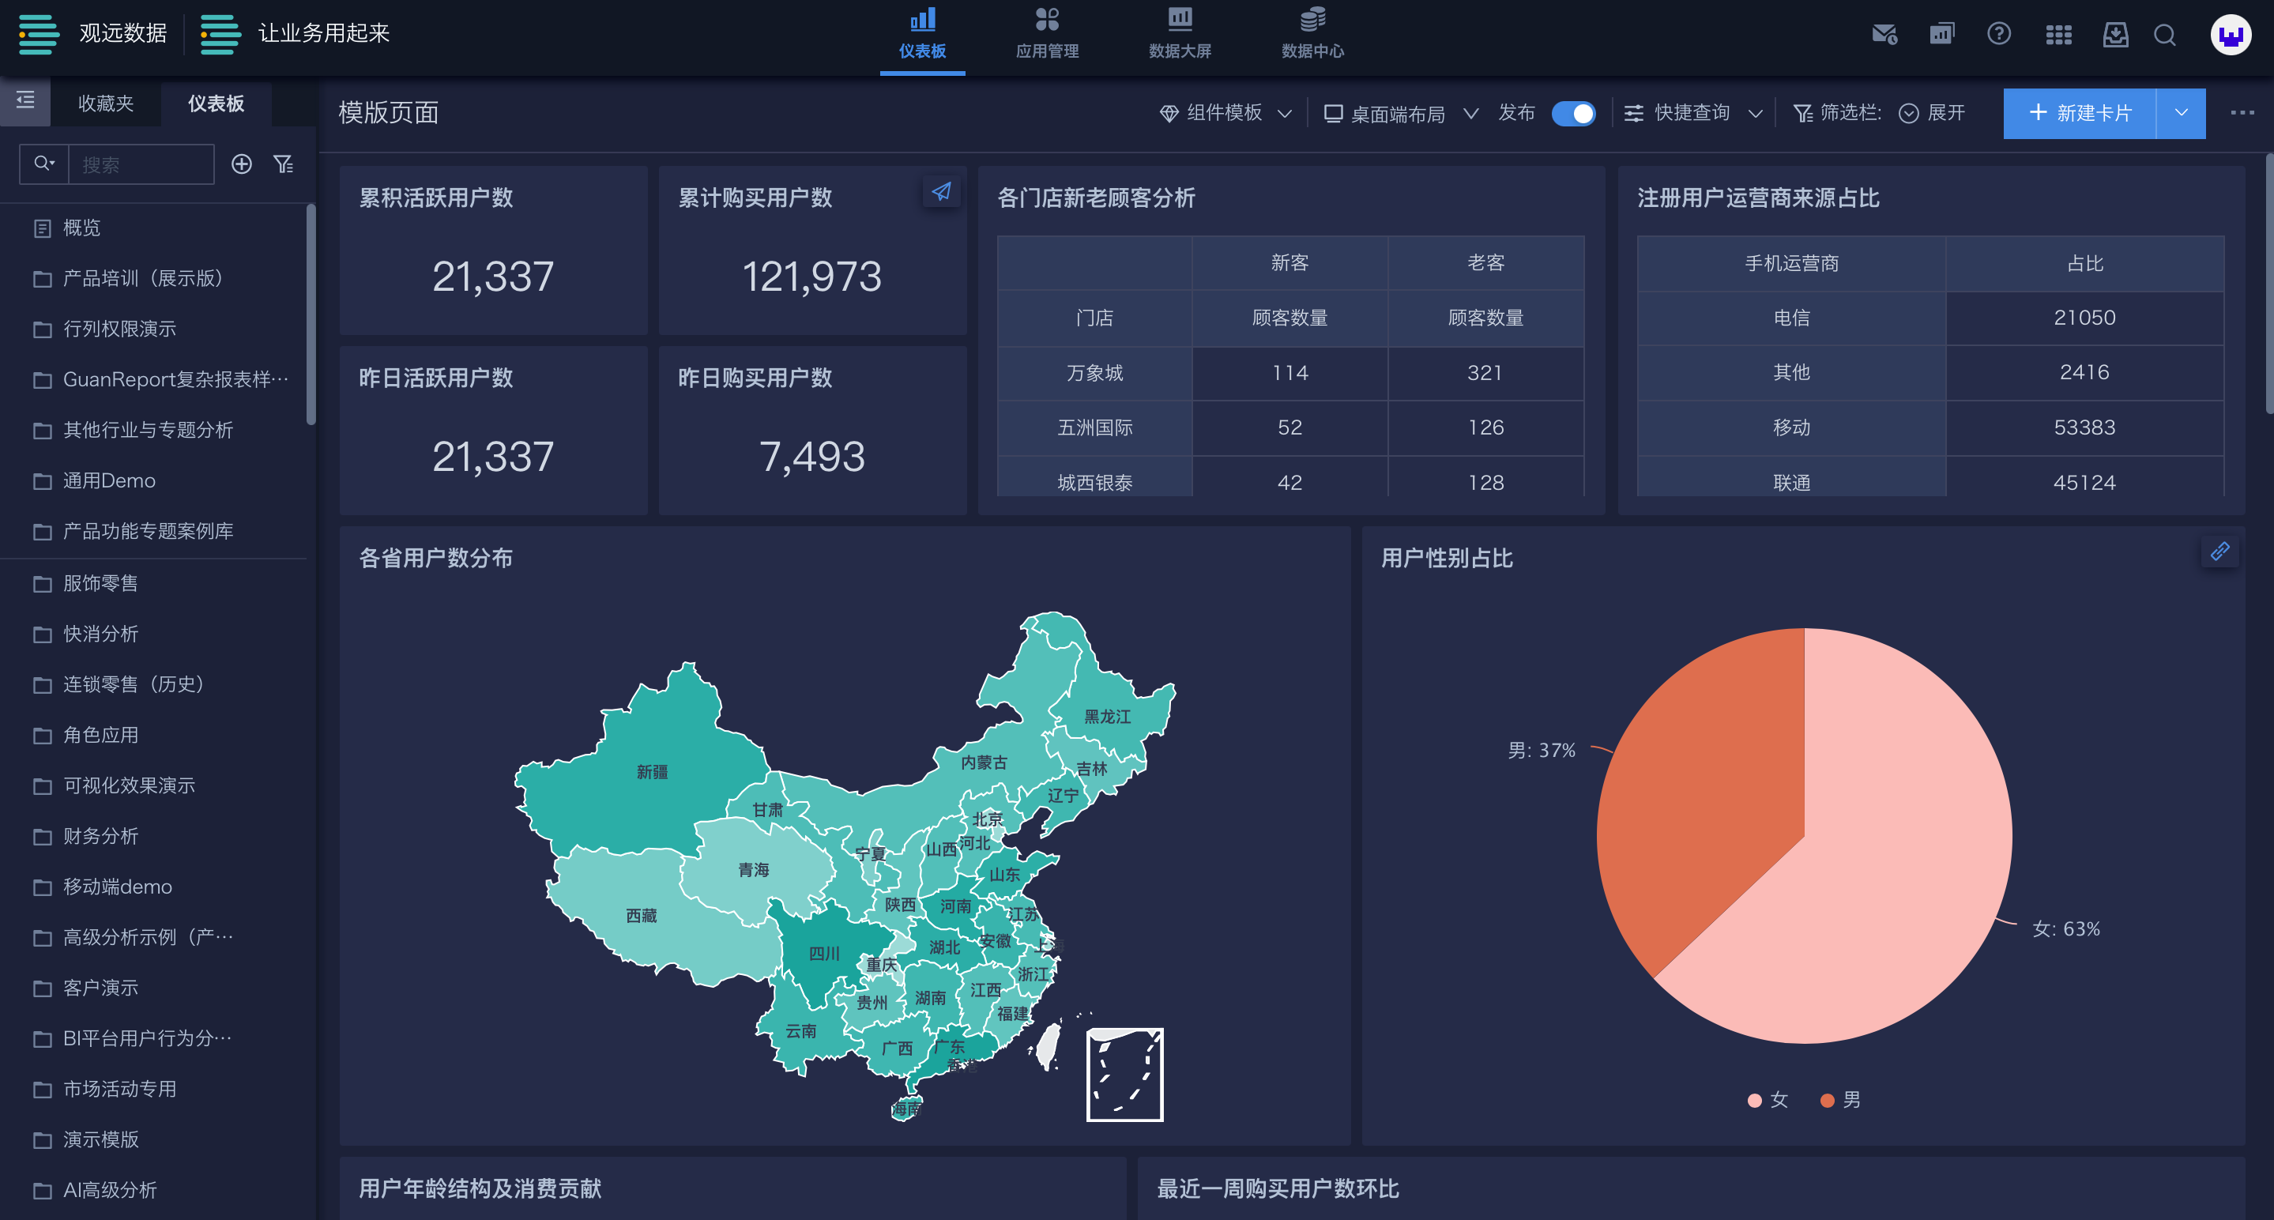This screenshot has width=2274, height=1220.
Task: Toggle the 发布 publish switch
Action: coord(1573,114)
